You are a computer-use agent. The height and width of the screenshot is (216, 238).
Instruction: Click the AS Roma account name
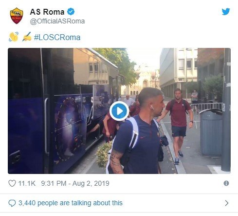click(47, 12)
